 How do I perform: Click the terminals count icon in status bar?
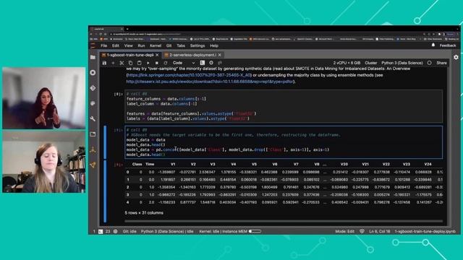click(x=101, y=231)
